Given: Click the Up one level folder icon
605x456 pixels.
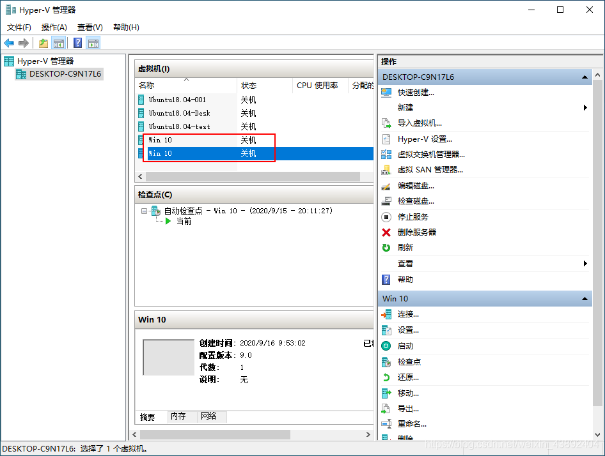Looking at the screenshot, I should click(43, 43).
